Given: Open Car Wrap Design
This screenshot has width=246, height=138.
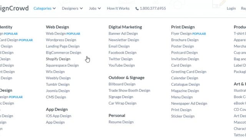Looking at the screenshot, I should [122, 103].
